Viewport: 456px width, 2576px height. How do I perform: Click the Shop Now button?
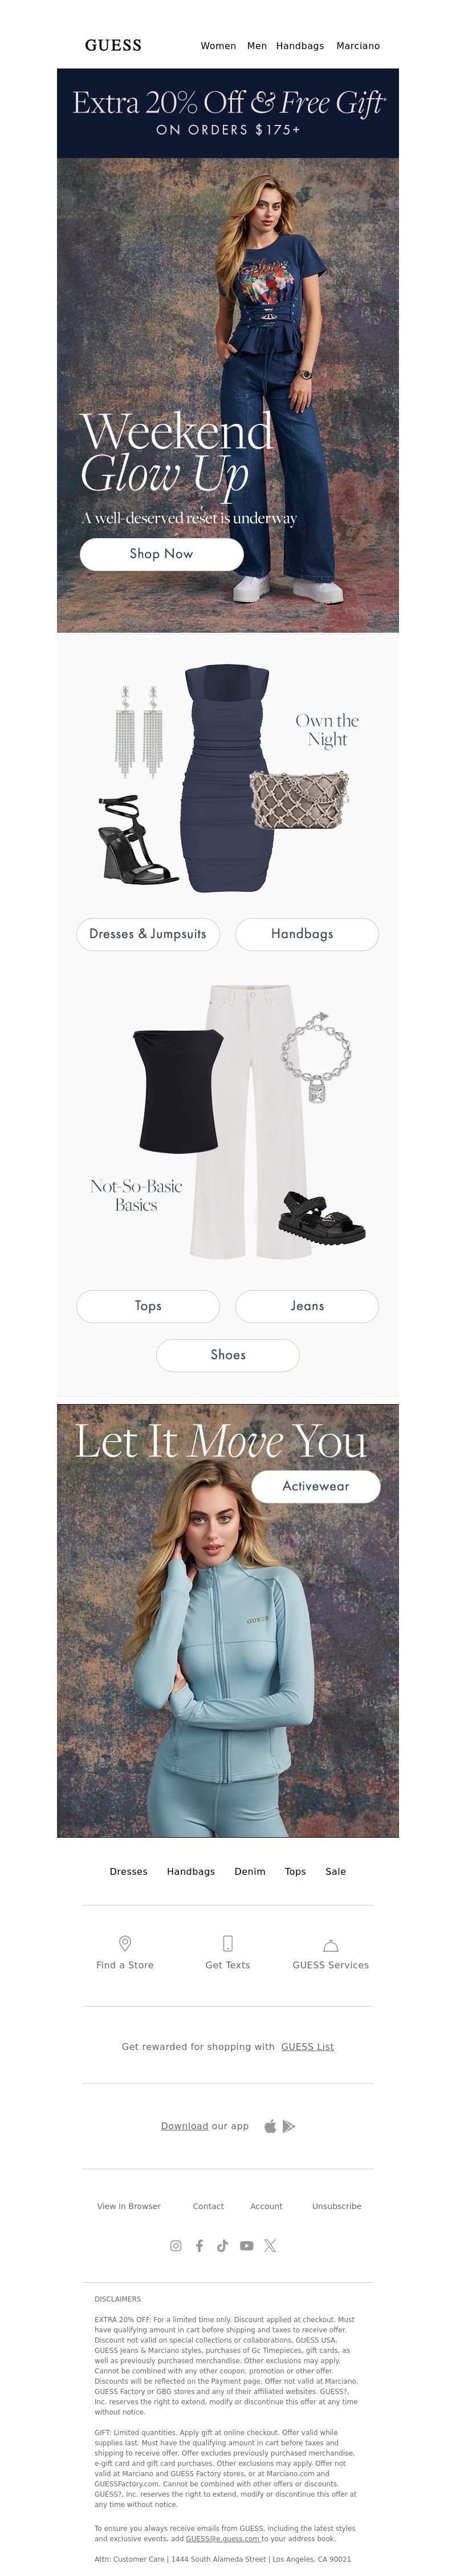[x=161, y=554]
